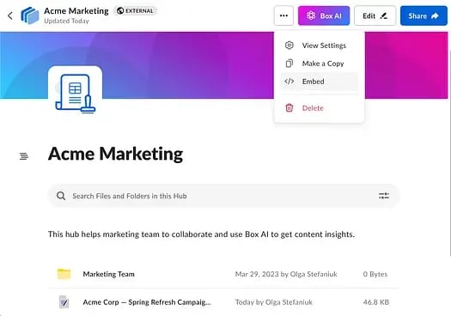Image resolution: width=451 pixels, height=316 pixels.
Task: Click the hub description paragraph
Action: tap(201, 234)
